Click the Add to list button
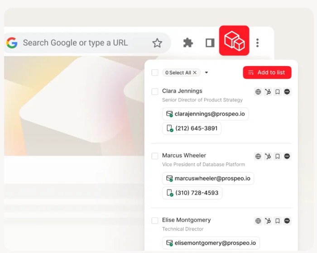Viewport: 317px width, 253px height. coord(267,72)
